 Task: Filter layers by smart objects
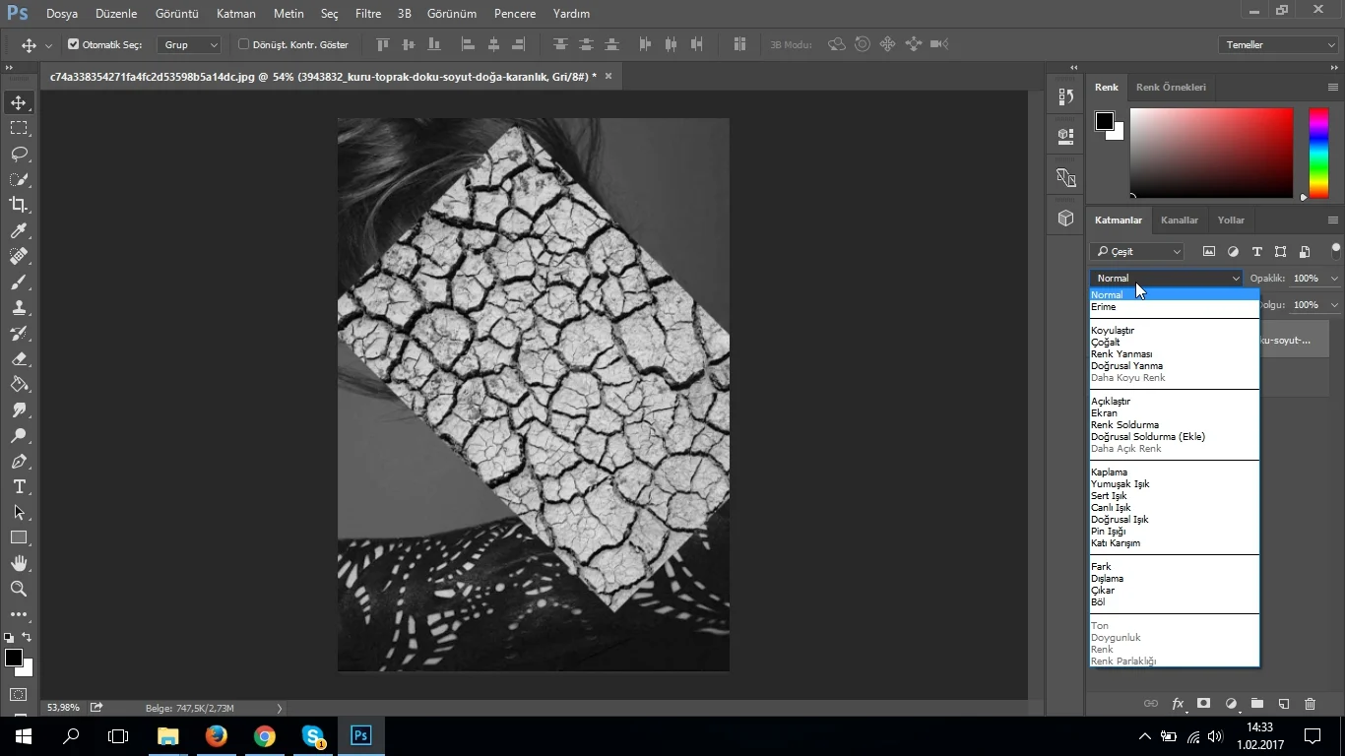point(1305,252)
